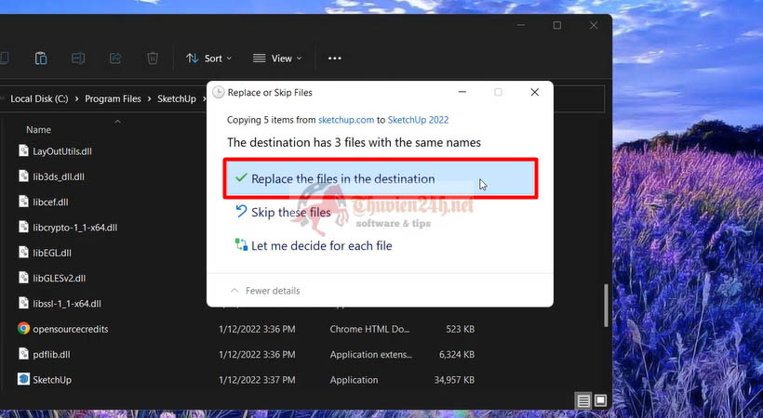Select opensourcecredits file name
The image size is (763, 418).
click(71, 329)
